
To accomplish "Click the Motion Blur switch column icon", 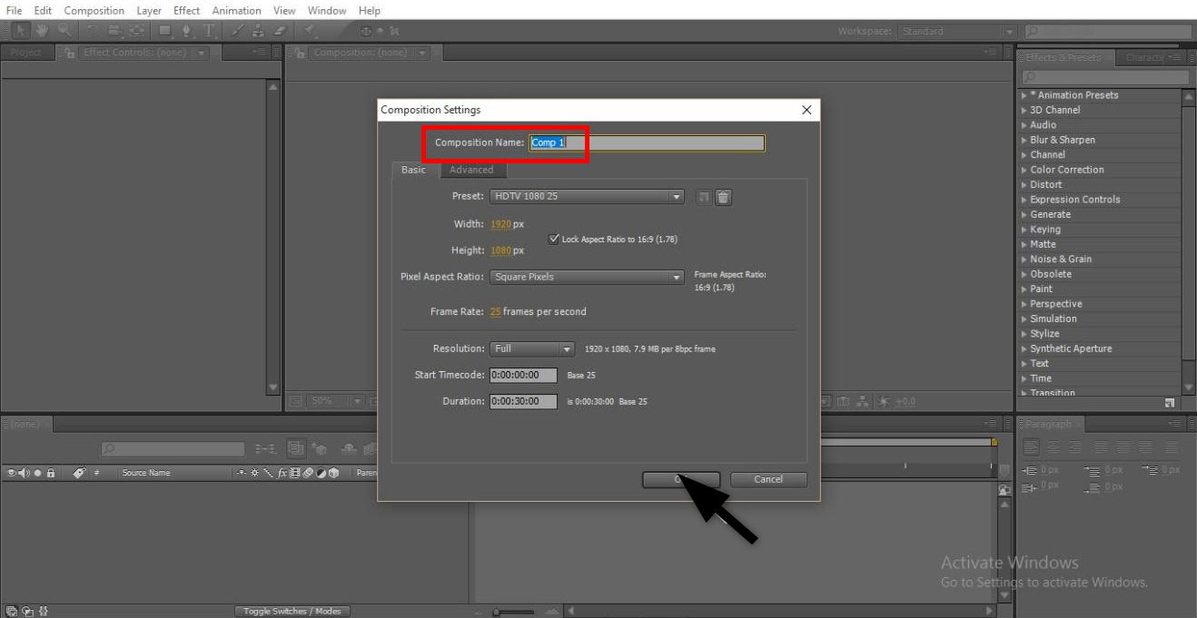I will 308,473.
